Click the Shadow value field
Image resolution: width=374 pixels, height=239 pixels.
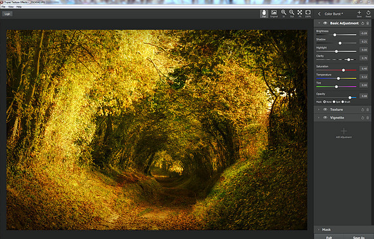click(364, 41)
